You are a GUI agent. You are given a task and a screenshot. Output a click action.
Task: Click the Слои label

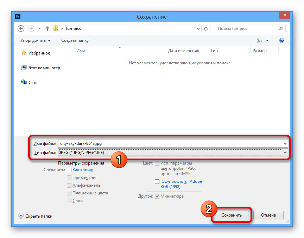[x=77, y=201]
